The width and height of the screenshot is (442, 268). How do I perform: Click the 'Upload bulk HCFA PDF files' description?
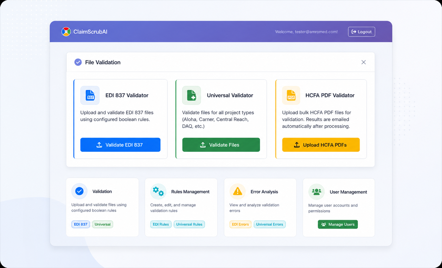[316, 119]
